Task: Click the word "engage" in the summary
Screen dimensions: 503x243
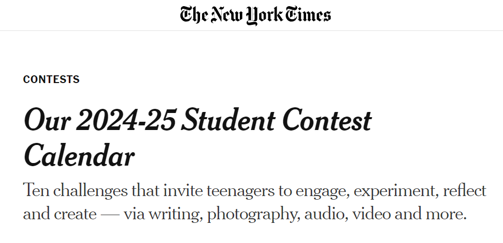Action: (316, 191)
